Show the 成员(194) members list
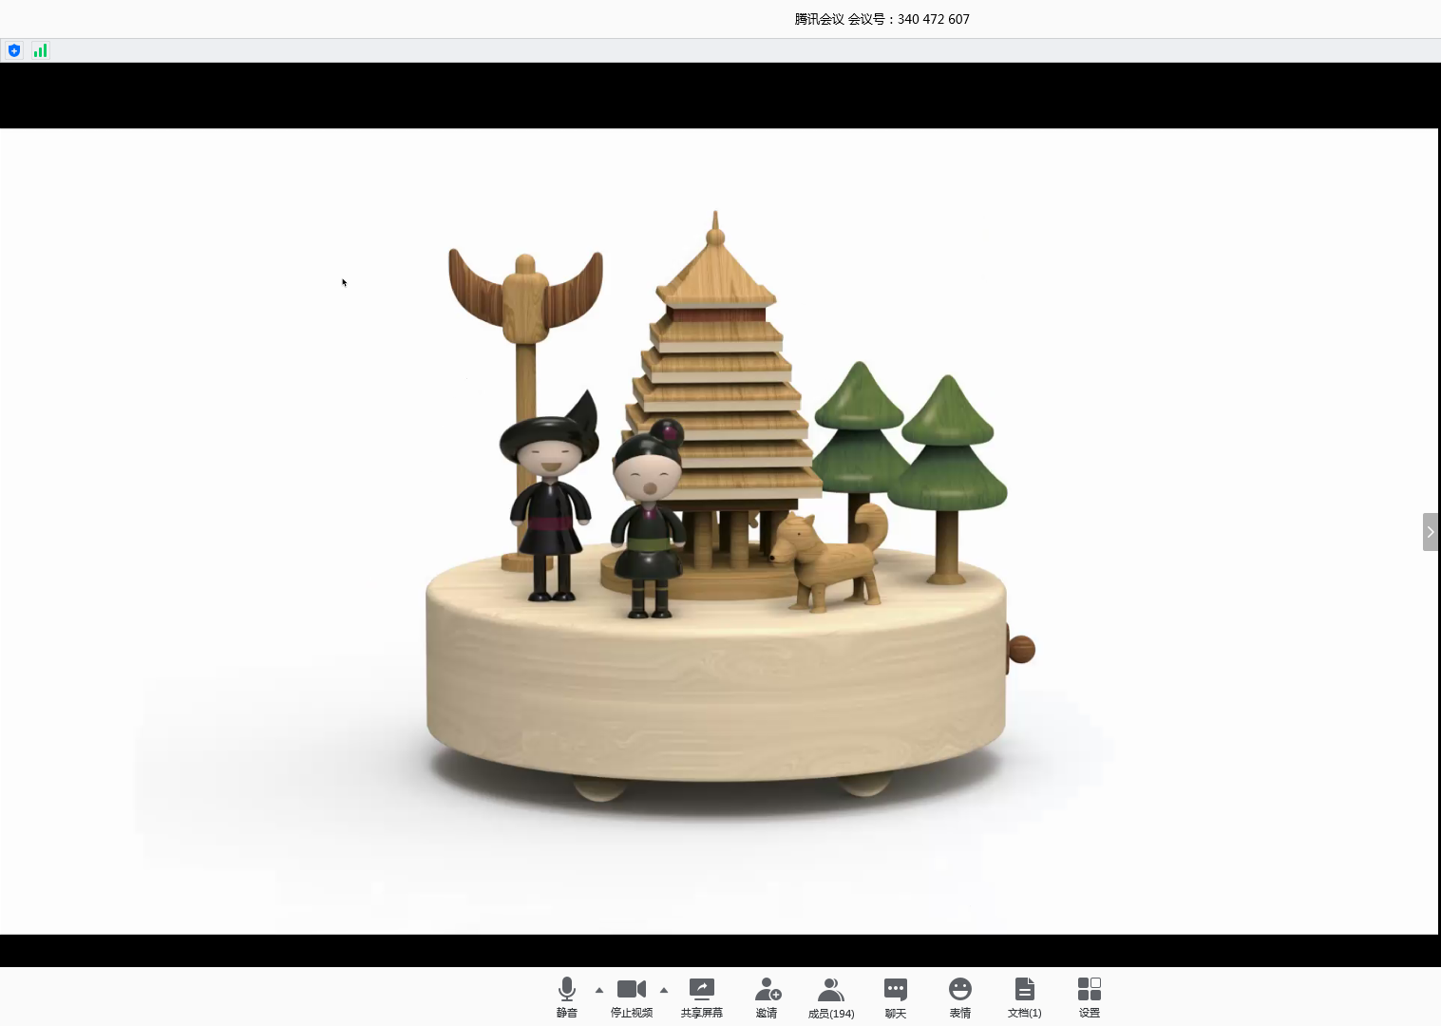Screen dimensions: 1441x1026 831,997
